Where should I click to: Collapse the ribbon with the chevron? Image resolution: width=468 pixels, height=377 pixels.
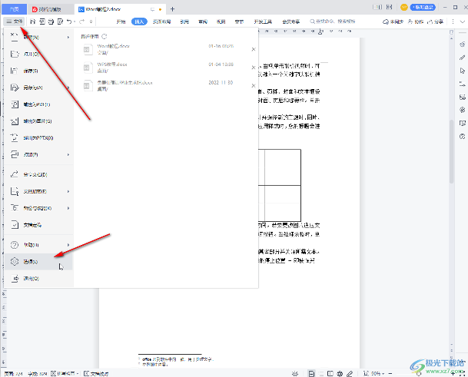pos(463,21)
